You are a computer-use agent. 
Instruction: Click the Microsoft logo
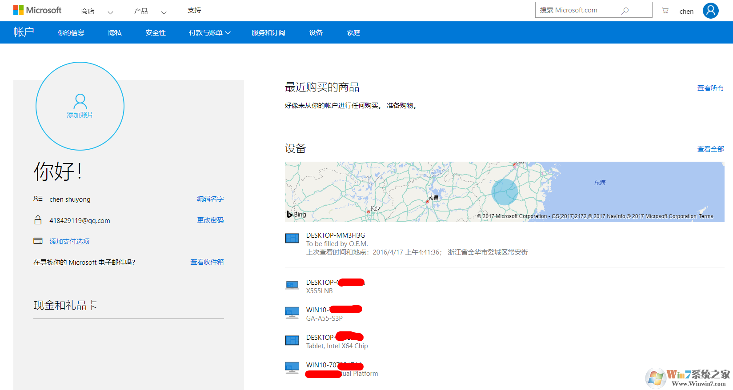click(x=37, y=10)
